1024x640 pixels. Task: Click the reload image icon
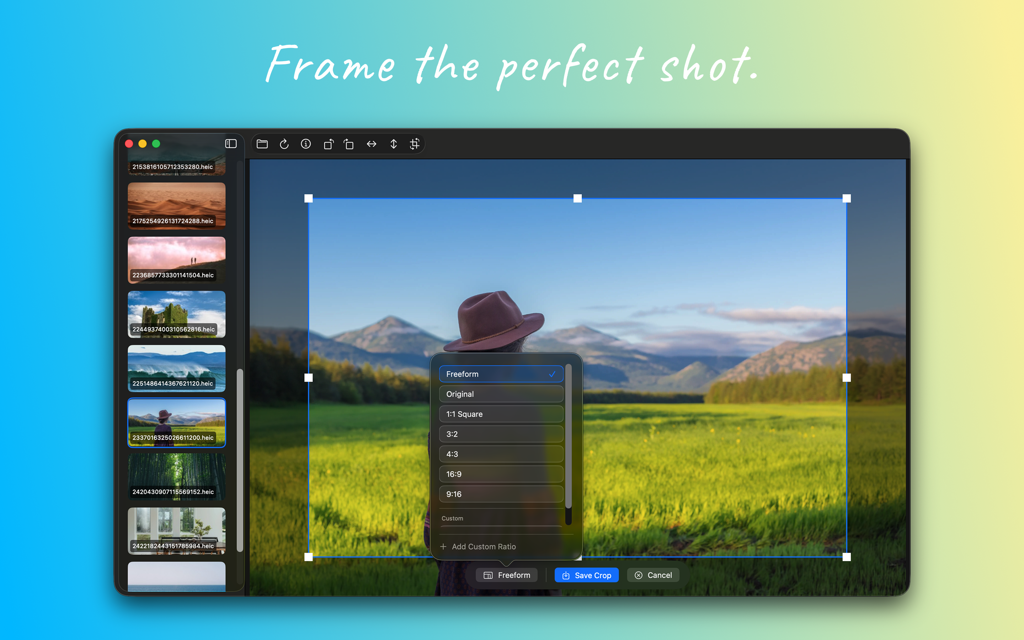(284, 144)
